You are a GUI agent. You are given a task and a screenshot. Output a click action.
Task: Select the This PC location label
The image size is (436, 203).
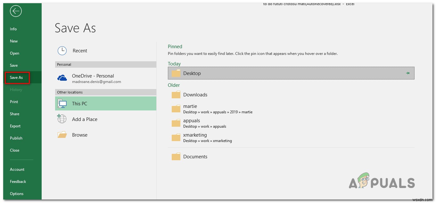(x=79, y=103)
